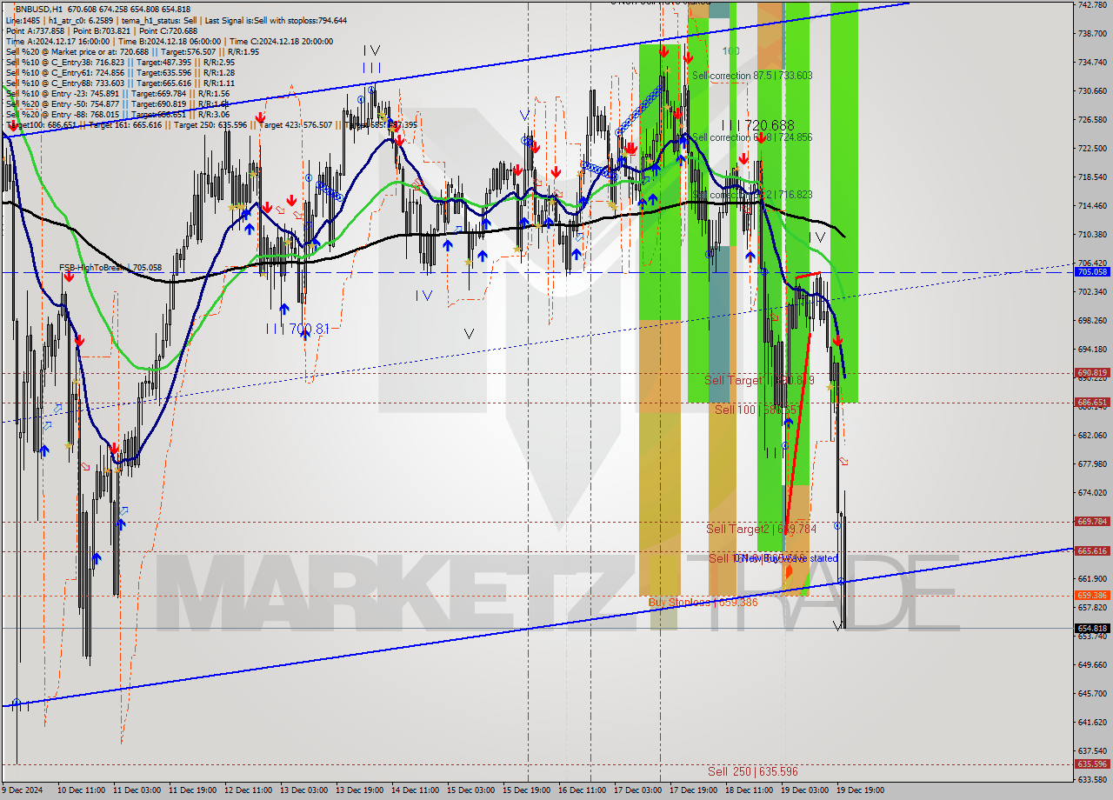1113x800 pixels.
Task: Click the orange 659.386 price tag on axis
Action: (1092, 596)
